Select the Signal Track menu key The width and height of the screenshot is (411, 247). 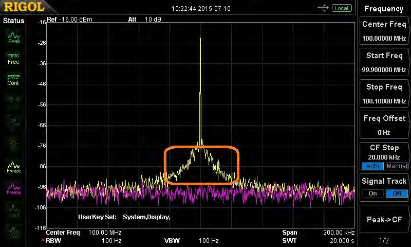(384, 188)
